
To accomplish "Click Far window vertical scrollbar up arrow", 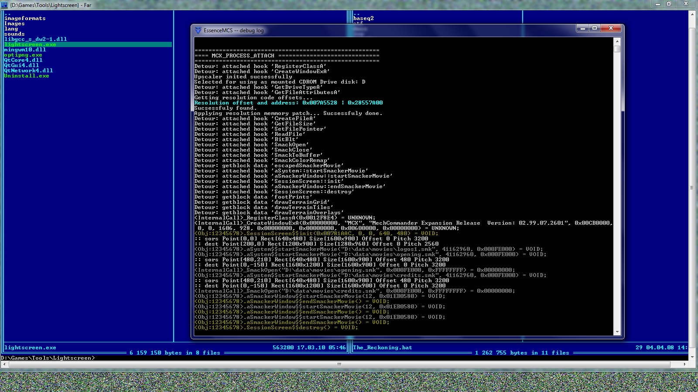I will tap(692, 14).
